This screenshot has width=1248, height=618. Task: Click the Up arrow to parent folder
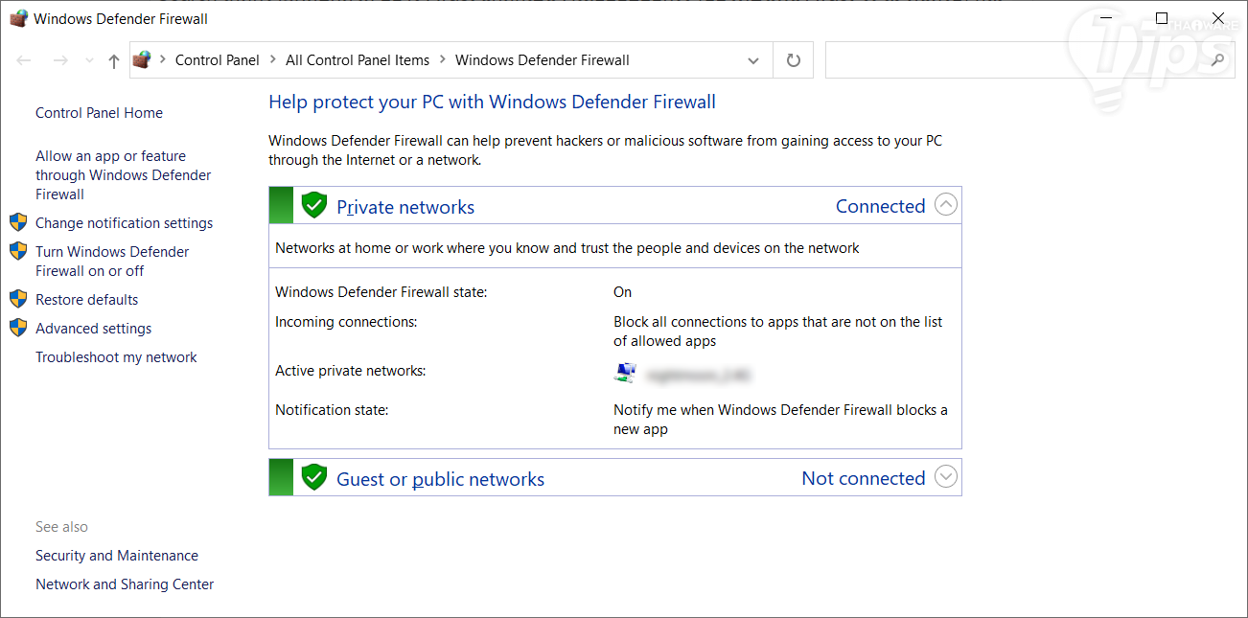point(114,60)
